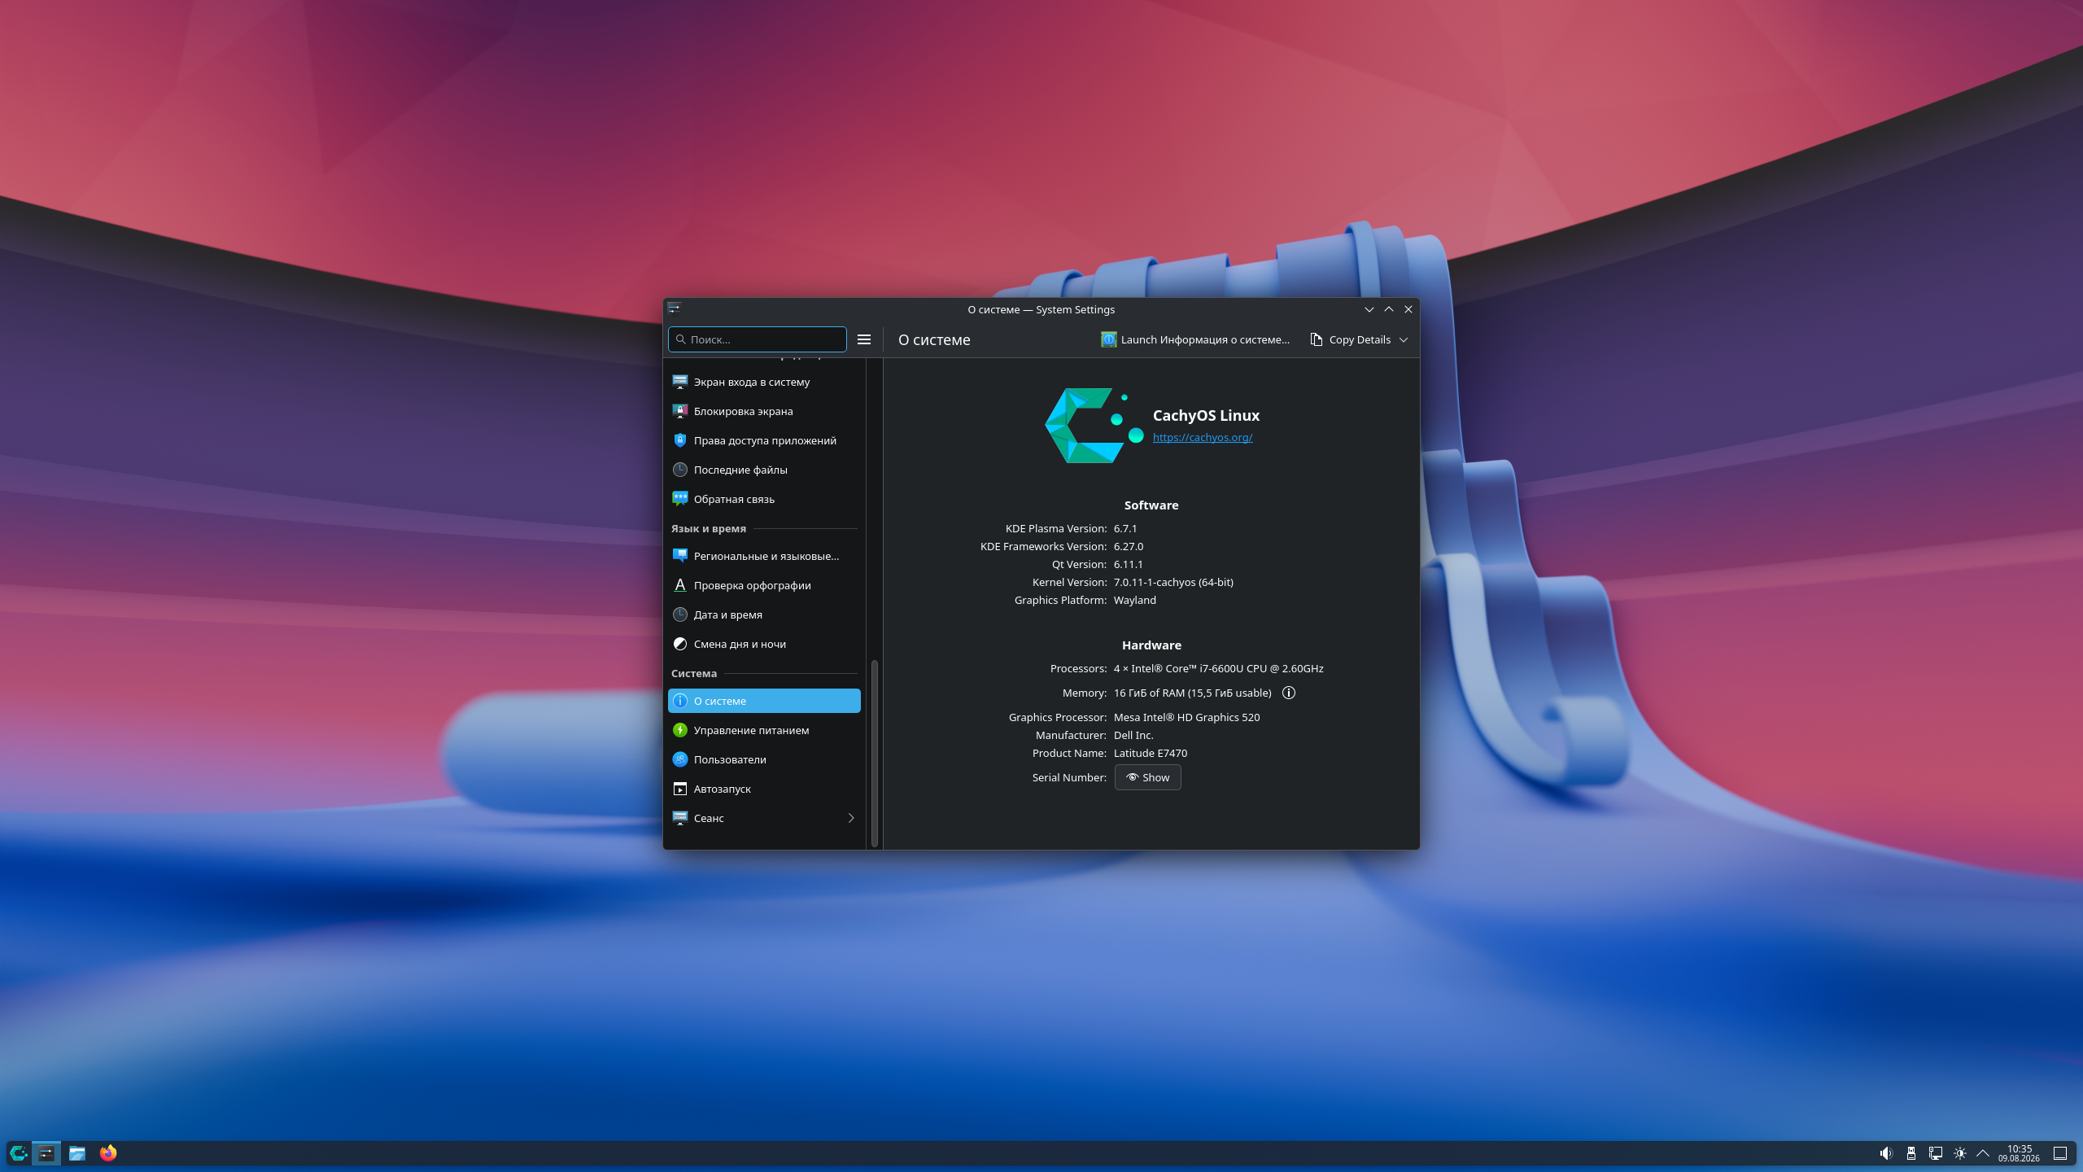Open the brightness and color tray icon
2083x1172 pixels.
[x=1960, y=1153]
